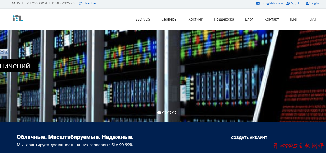Jump to the third carousel slide dot
The image size is (326, 153).
(x=169, y=113)
